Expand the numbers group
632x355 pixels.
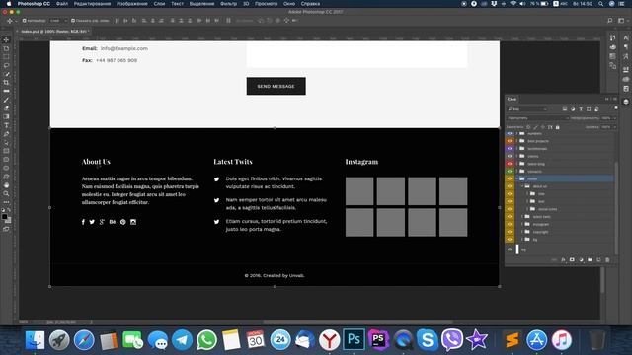[x=517, y=133]
